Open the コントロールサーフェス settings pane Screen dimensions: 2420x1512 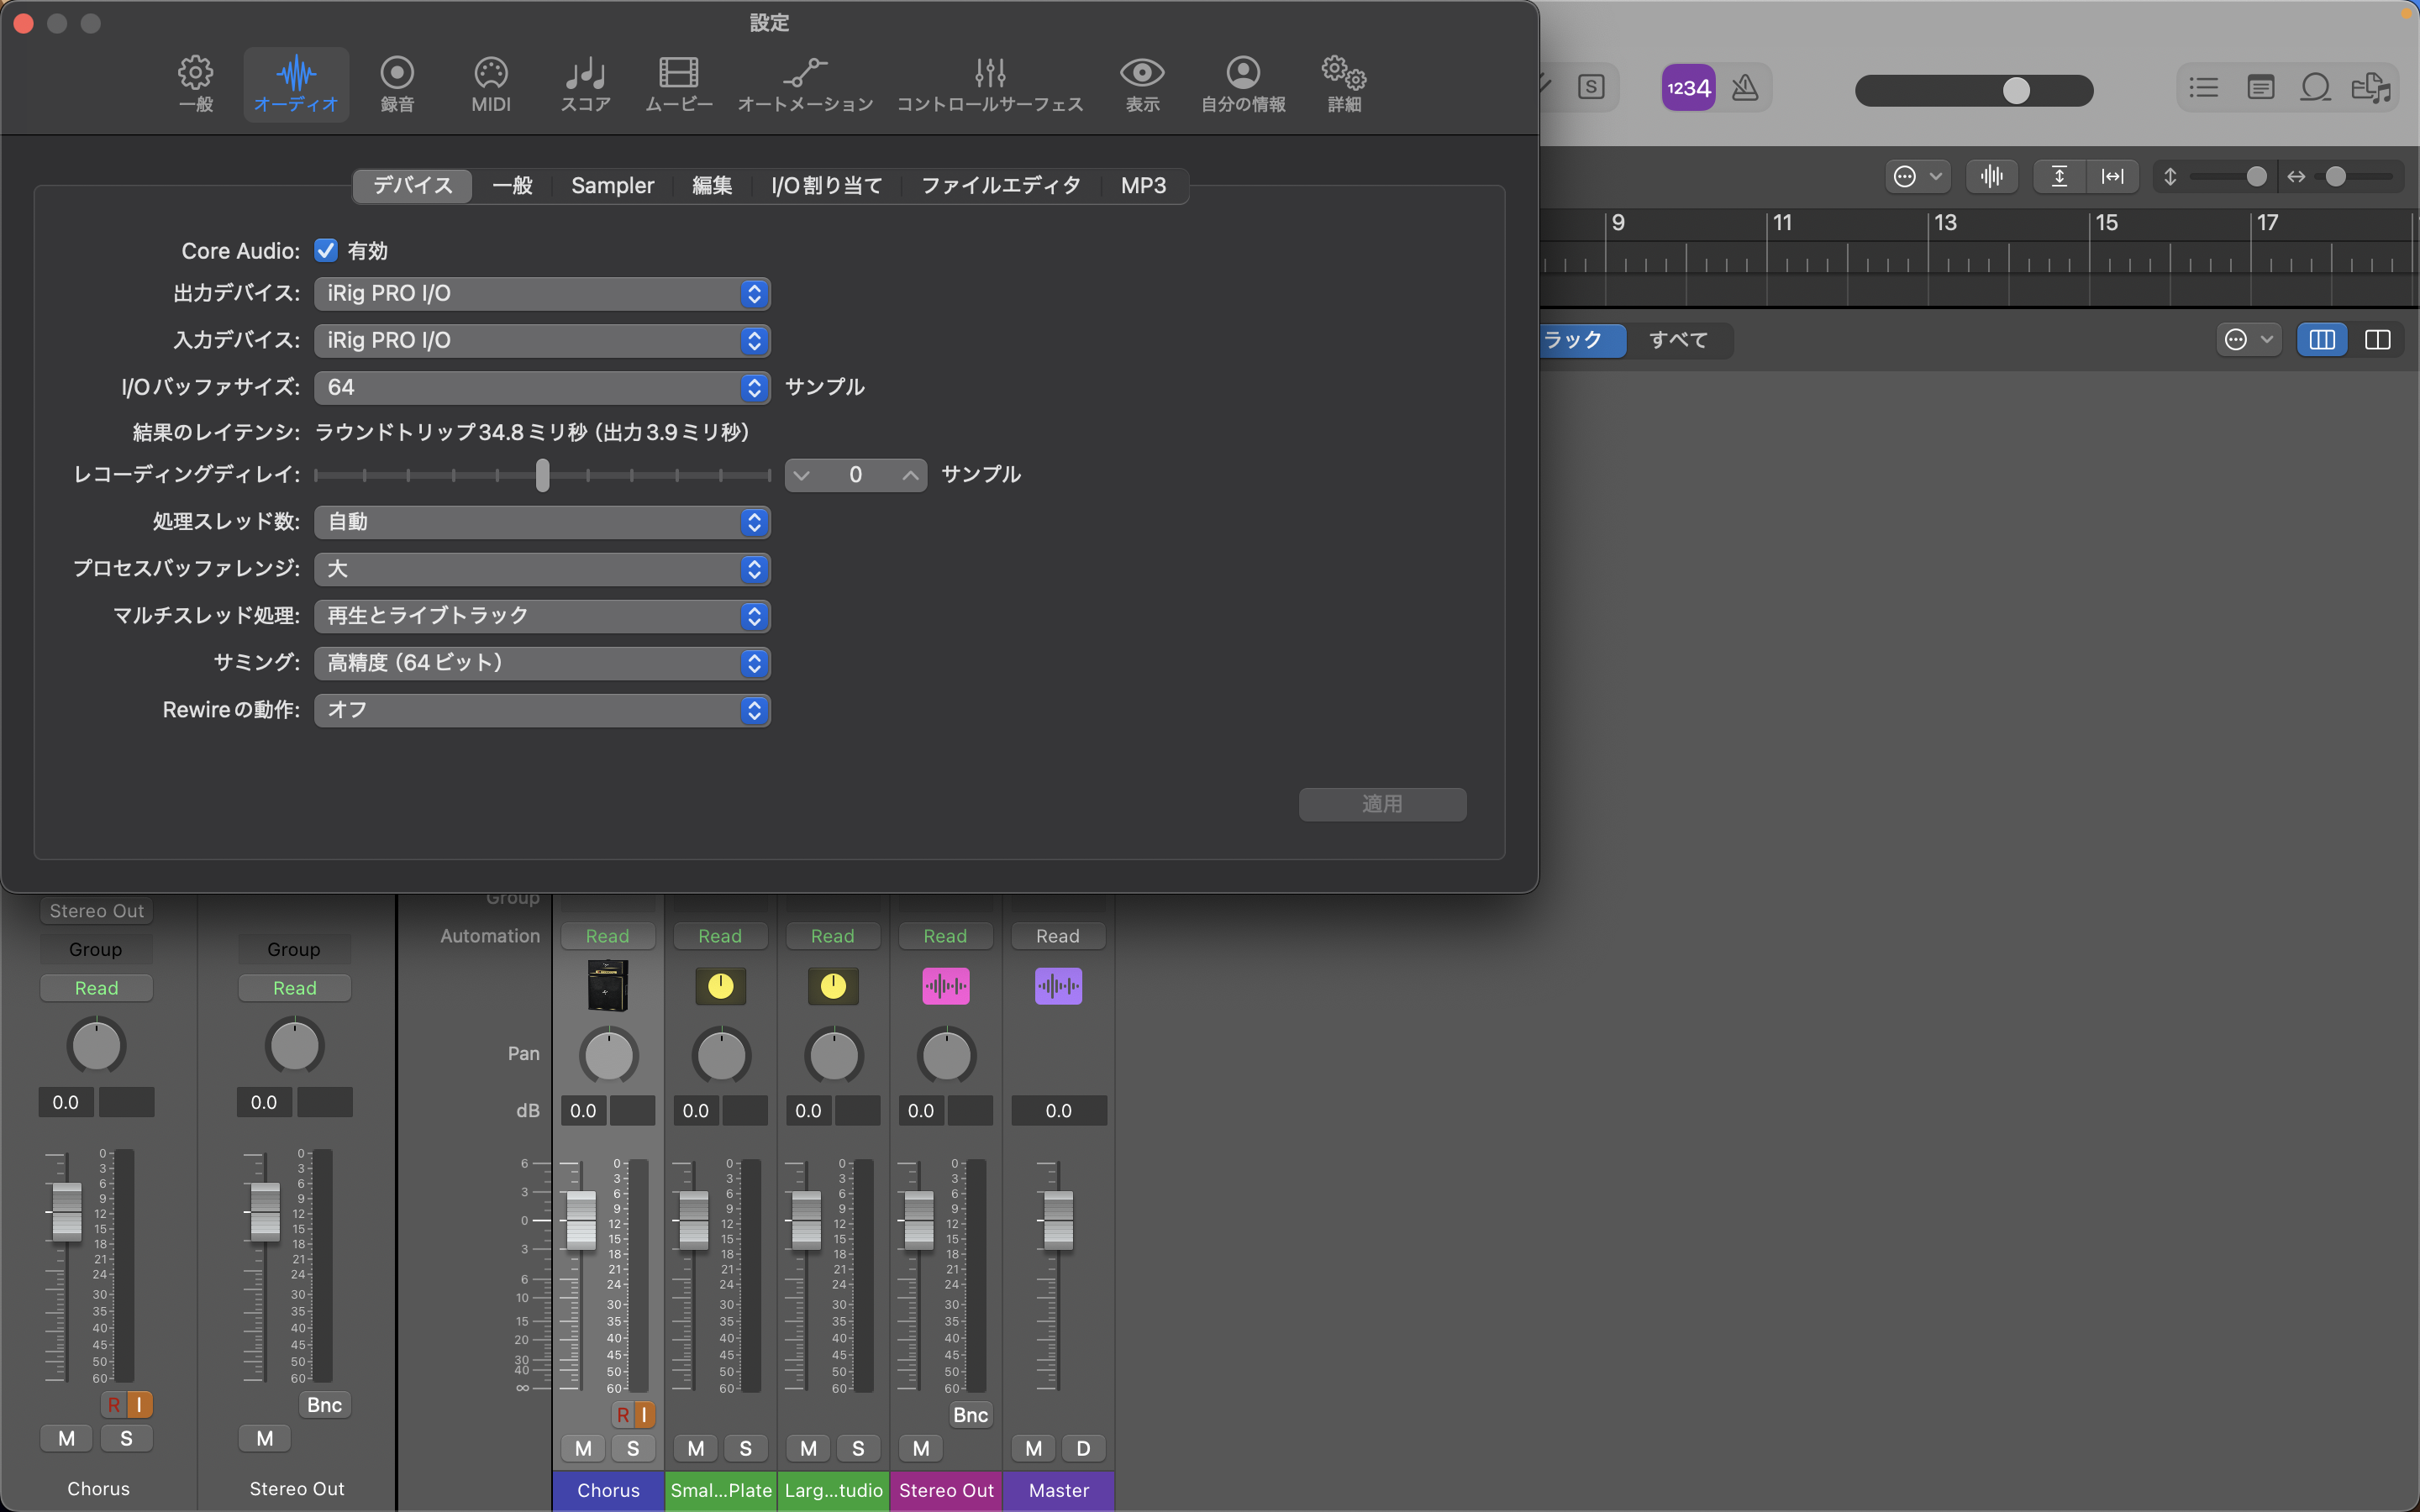[x=989, y=84]
